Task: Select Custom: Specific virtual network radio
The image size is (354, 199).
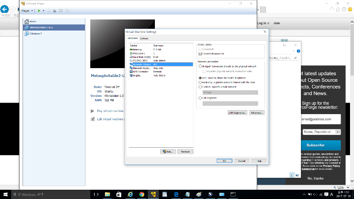Action: click(x=200, y=87)
